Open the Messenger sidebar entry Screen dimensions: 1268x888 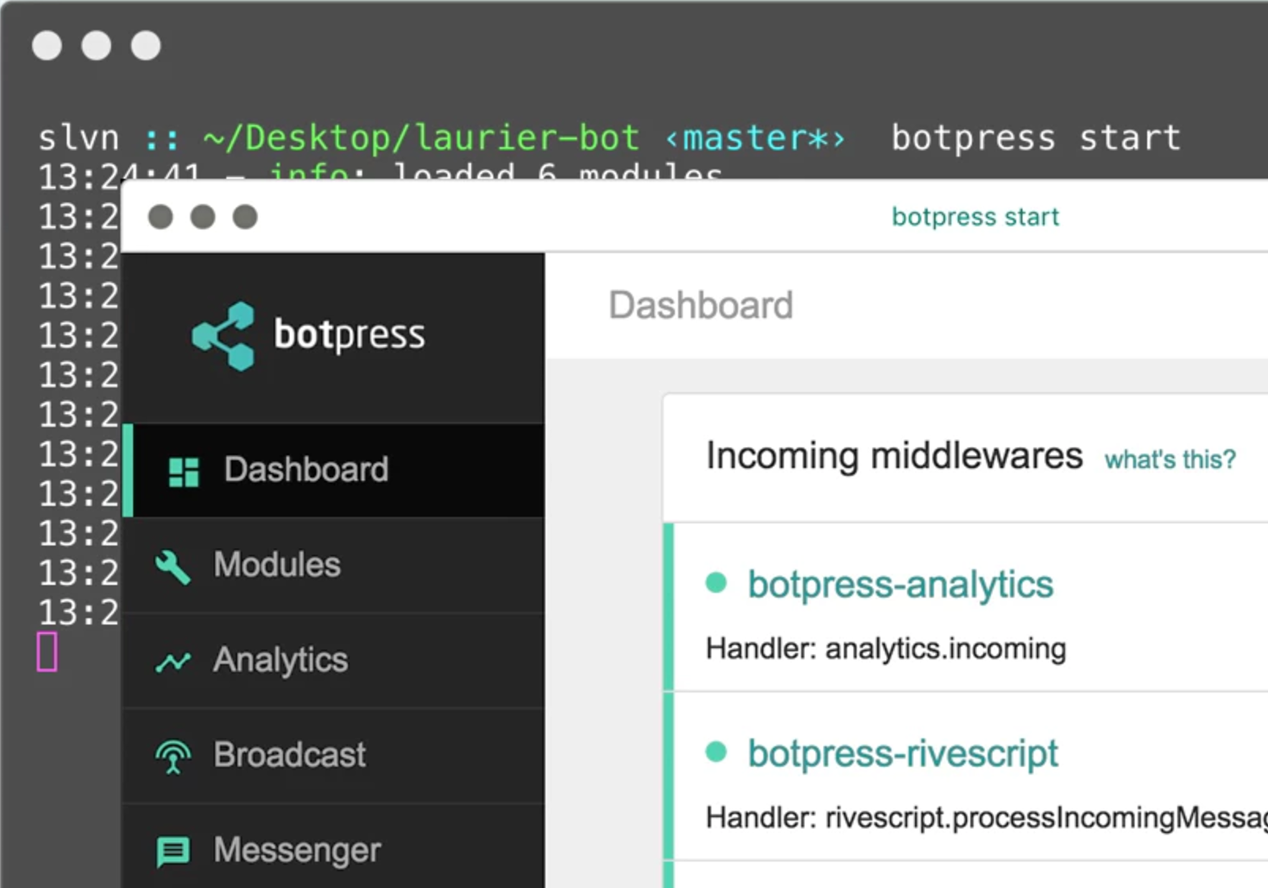point(296,851)
